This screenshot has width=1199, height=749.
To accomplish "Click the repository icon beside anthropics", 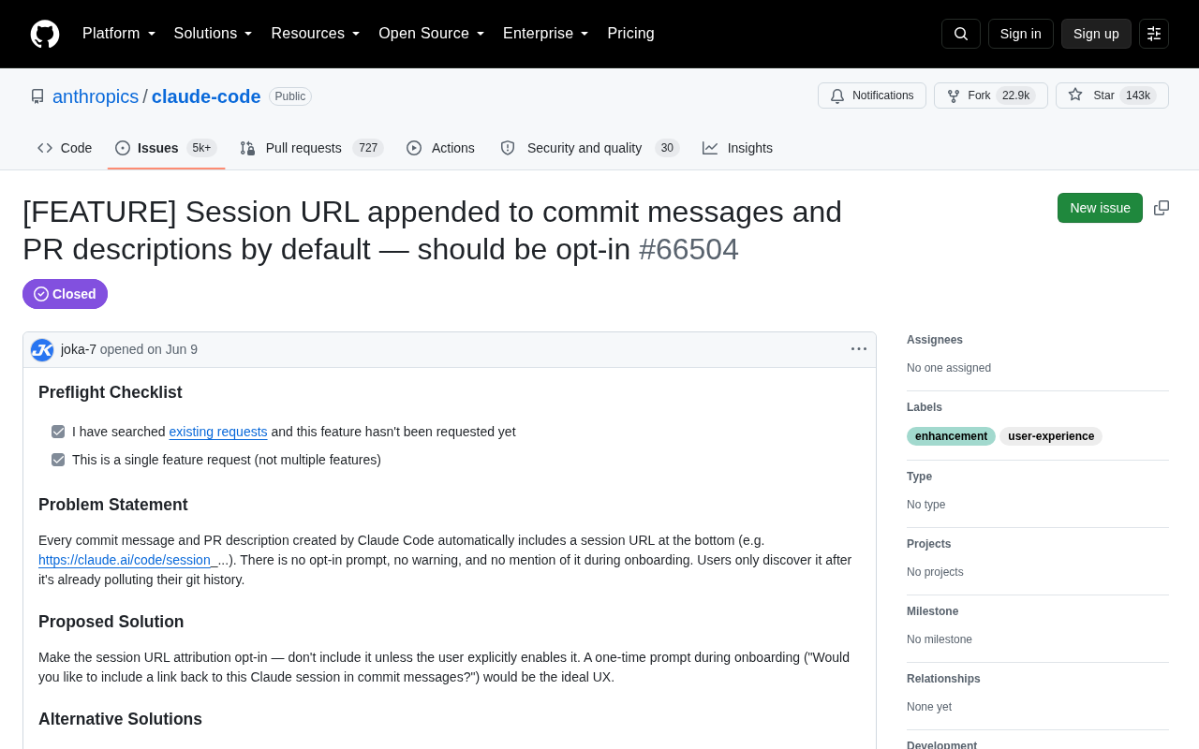I will (x=37, y=96).
